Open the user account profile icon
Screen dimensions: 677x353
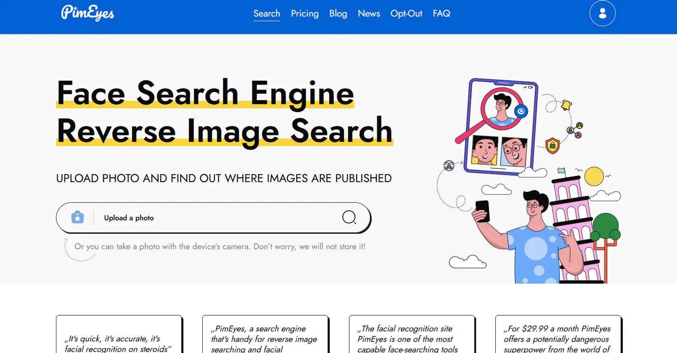[x=602, y=13]
